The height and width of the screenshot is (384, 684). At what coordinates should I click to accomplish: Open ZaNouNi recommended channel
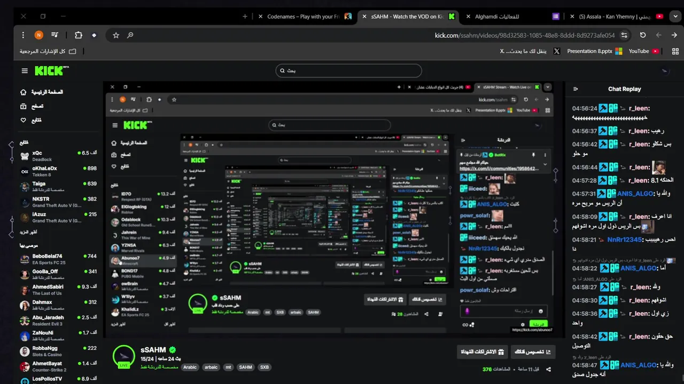(x=59, y=335)
